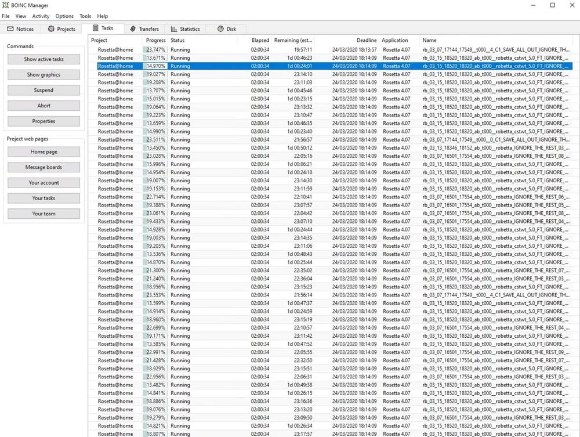Sort tasks by Project column header
This screenshot has height=437, width=580.
coord(115,40)
